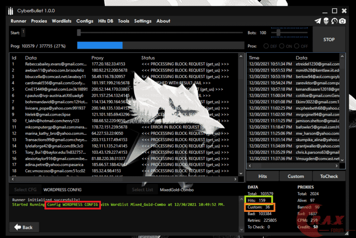Viewport: 356px width, 238px height.
Task: Select hit at 12/30/2021 11:37:36 PM
Action: click(x=294, y=159)
